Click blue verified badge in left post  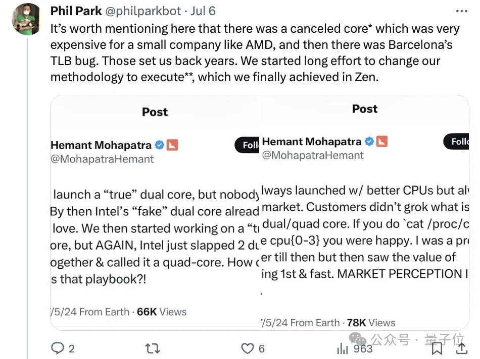pos(159,145)
